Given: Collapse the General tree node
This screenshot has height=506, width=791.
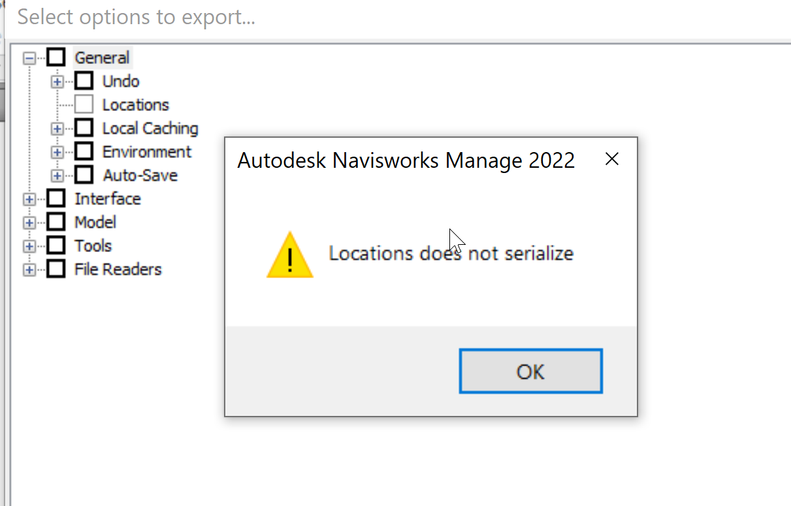Looking at the screenshot, I should pyautogui.click(x=29, y=58).
